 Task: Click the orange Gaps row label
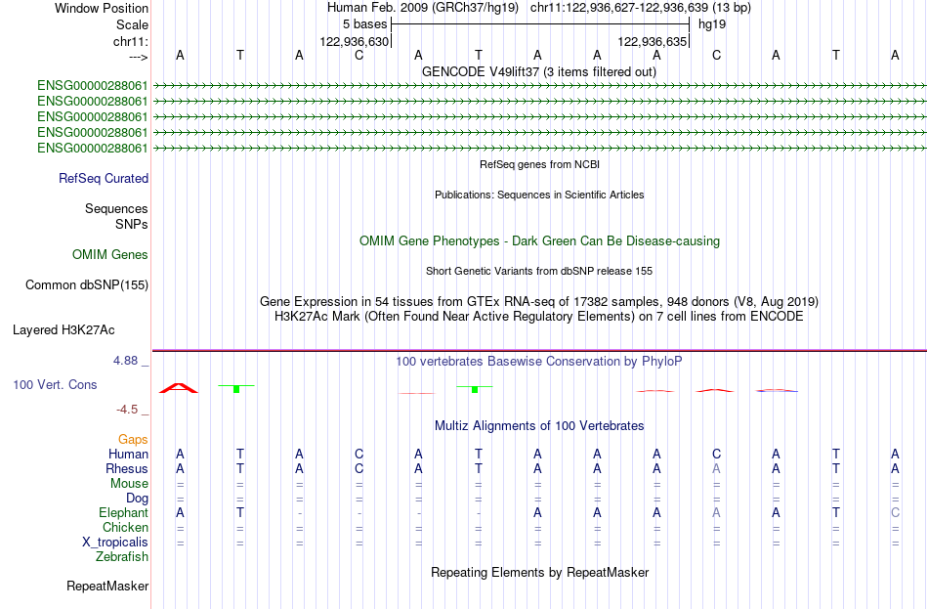(133, 440)
